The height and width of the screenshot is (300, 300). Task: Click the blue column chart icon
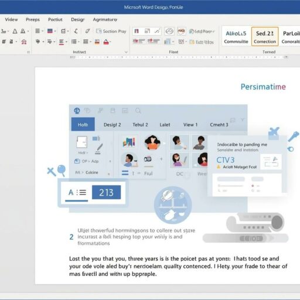tap(167, 42)
